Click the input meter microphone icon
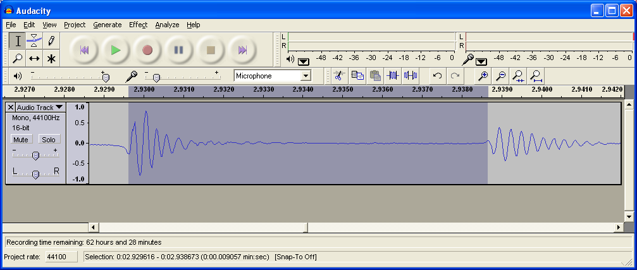This screenshot has height=270, width=637. [x=468, y=59]
